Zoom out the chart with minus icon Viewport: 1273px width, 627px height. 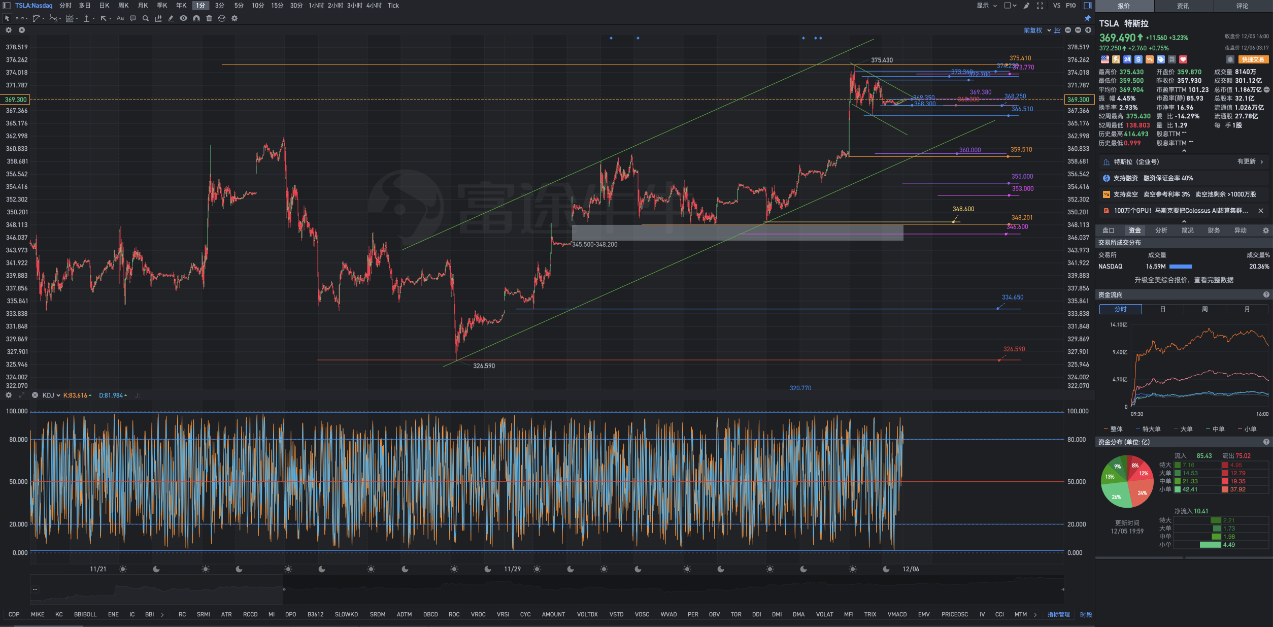pyautogui.click(x=1078, y=30)
